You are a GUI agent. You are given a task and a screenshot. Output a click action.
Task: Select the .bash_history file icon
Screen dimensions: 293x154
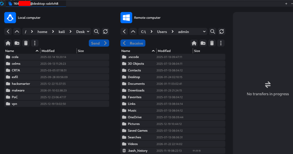click(124, 151)
